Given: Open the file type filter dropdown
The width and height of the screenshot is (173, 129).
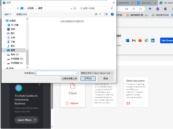Looking at the screenshot, I should (97, 73).
